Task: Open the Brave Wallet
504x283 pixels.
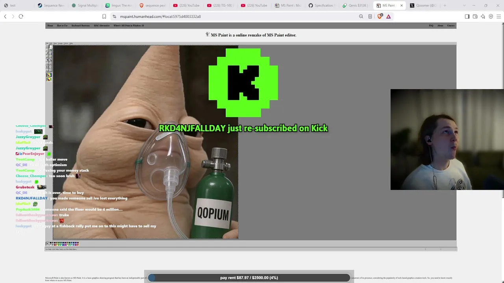Action: coord(475,17)
